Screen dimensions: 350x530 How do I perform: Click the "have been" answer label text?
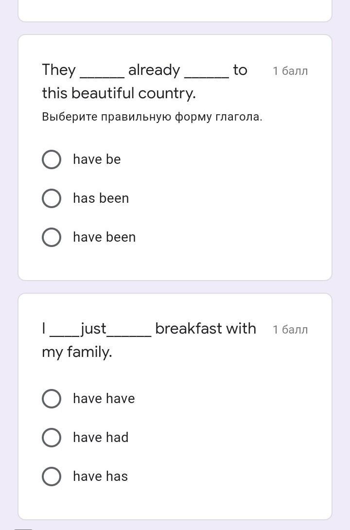[105, 237]
